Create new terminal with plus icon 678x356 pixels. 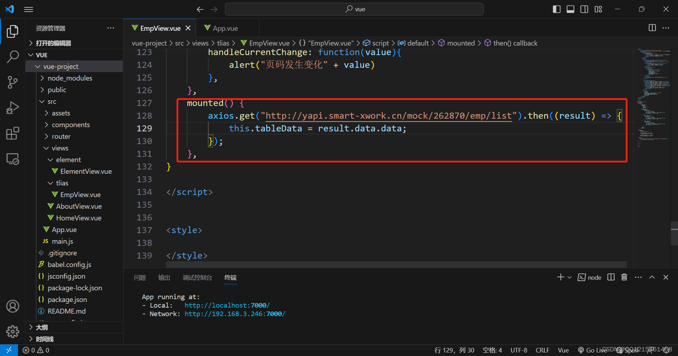[x=560, y=277]
